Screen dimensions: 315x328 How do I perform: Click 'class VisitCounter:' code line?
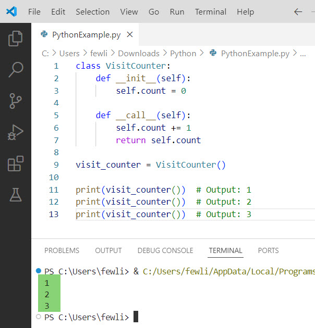tap(123, 66)
